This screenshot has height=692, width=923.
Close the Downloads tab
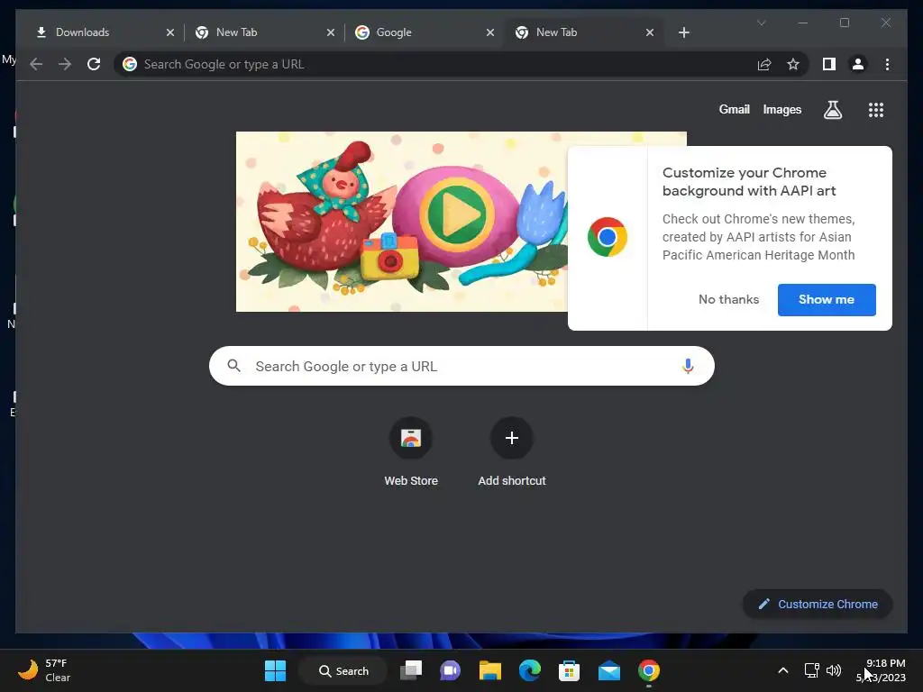[170, 32]
